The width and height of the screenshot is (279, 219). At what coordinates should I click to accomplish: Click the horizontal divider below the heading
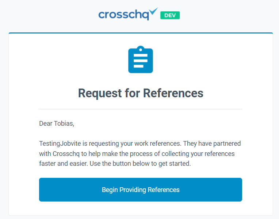141,109
